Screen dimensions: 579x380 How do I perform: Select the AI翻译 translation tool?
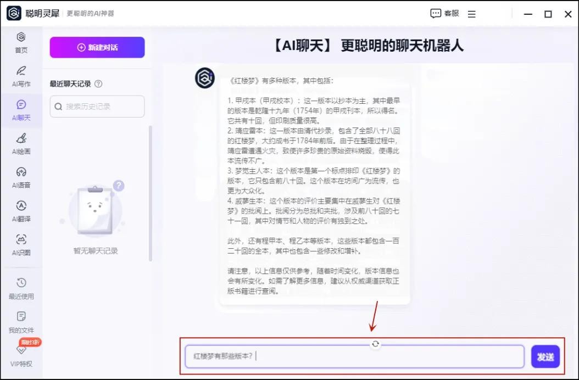click(21, 211)
